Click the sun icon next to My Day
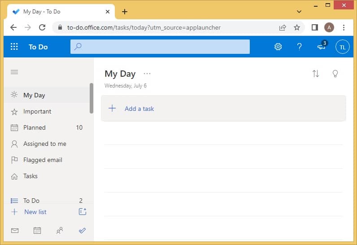 pyautogui.click(x=14, y=95)
